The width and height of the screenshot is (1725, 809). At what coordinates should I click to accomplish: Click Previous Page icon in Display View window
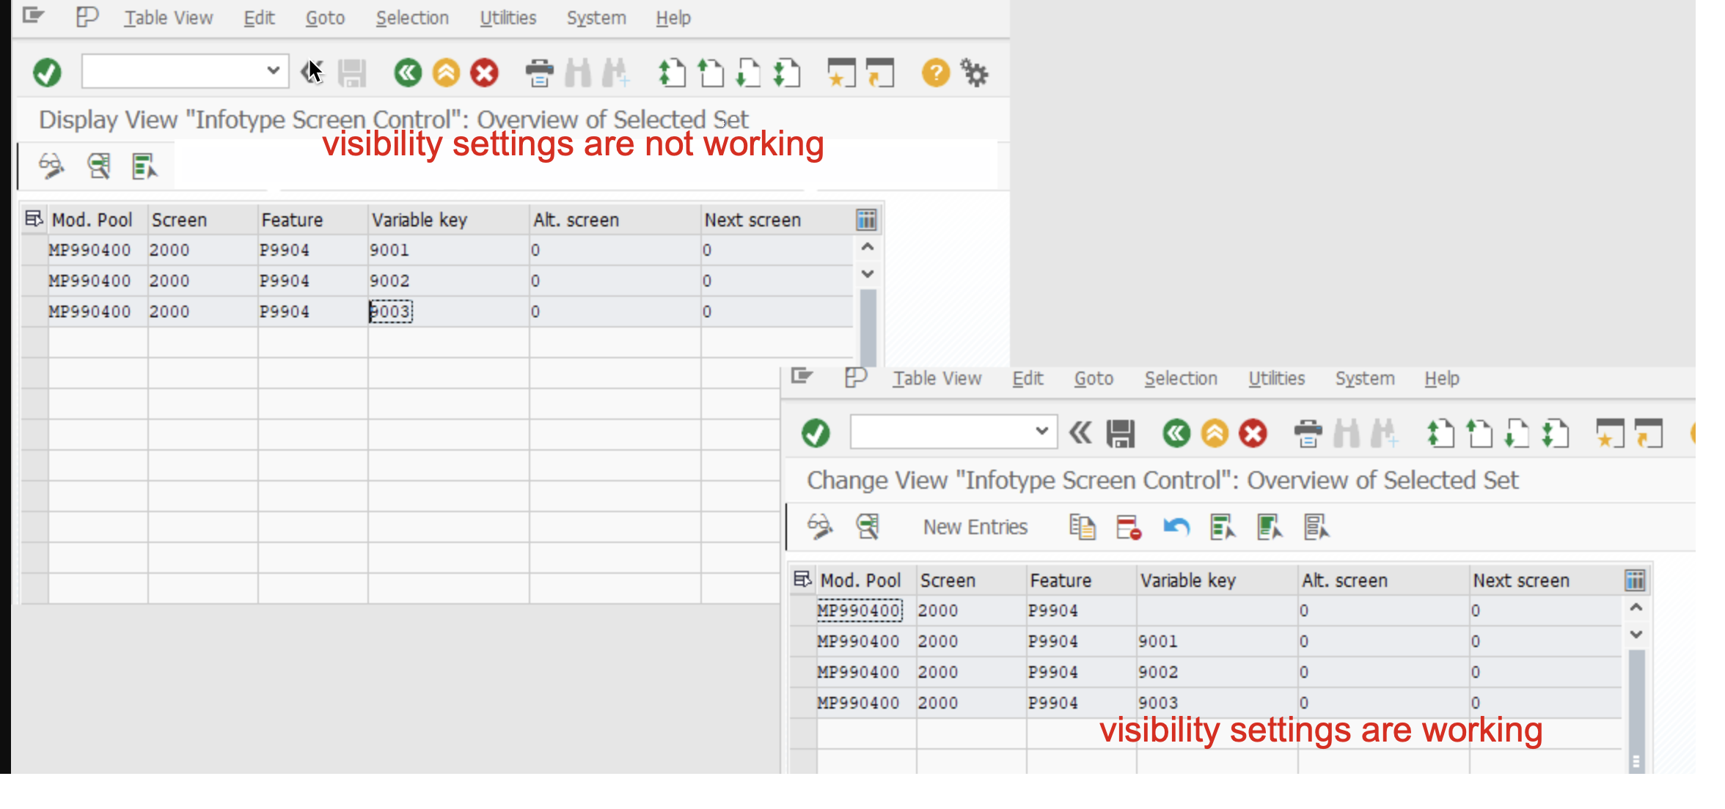click(710, 73)
